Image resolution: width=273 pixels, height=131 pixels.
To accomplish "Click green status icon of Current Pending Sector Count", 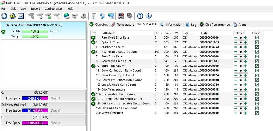I will [x=93, y=99].
